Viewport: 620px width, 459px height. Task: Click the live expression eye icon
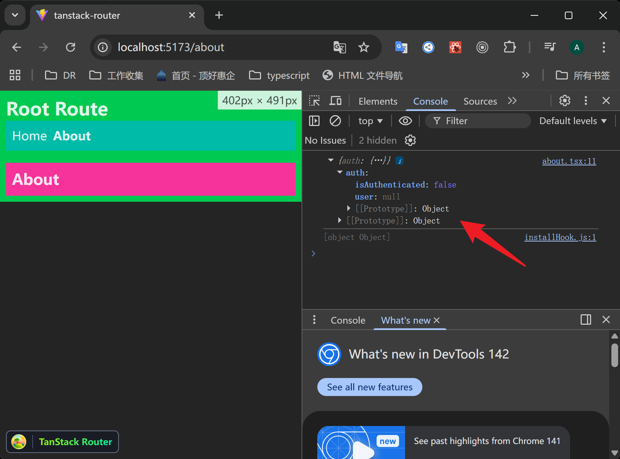pyautogui.click(x=405, y=121)
